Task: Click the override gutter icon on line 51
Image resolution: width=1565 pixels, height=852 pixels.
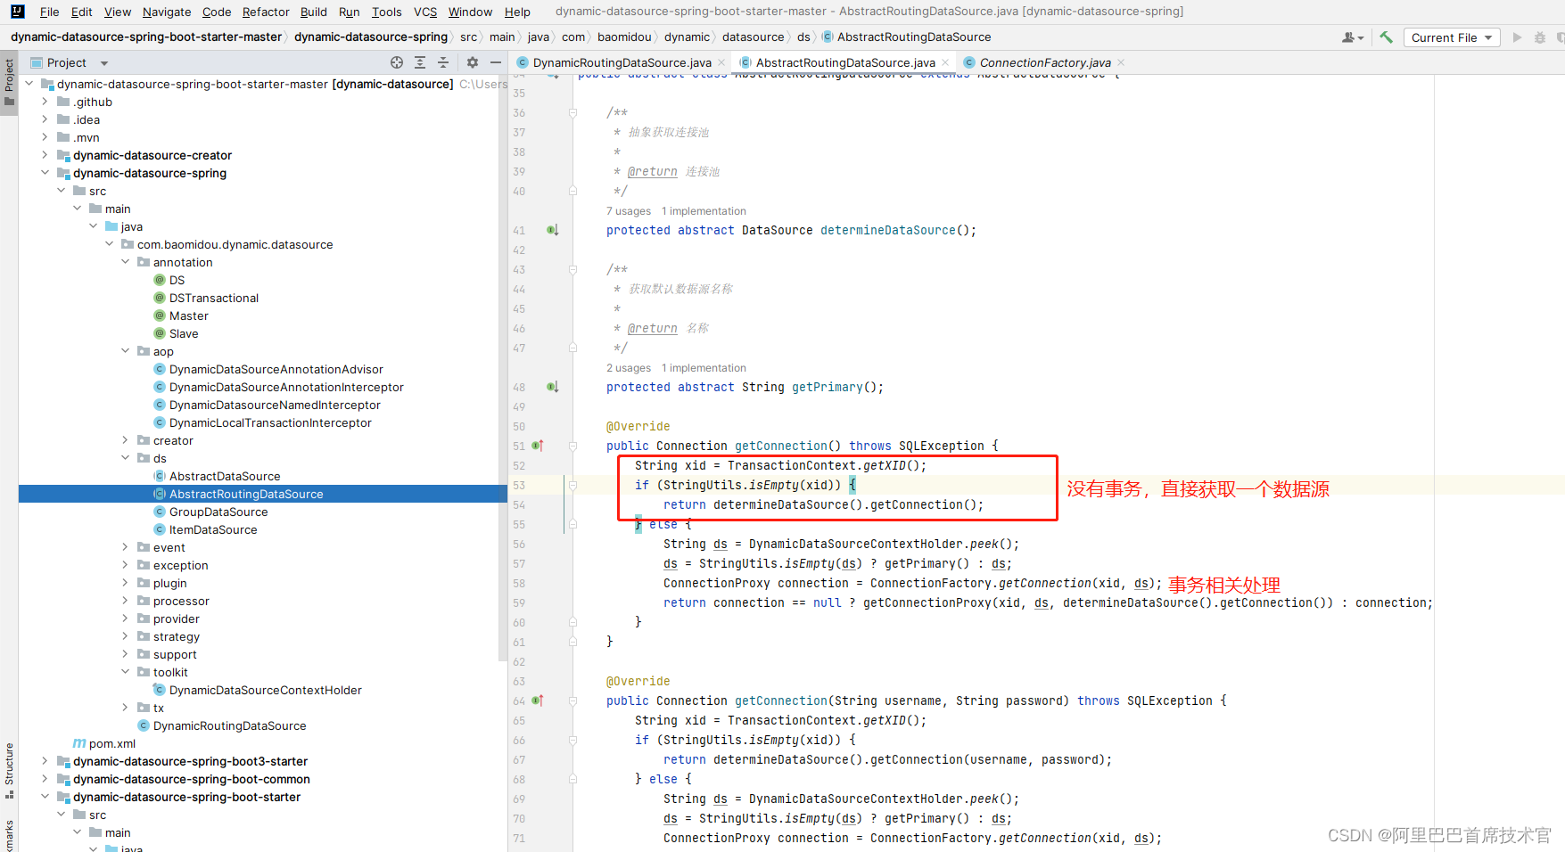Action: click(538, 446)
